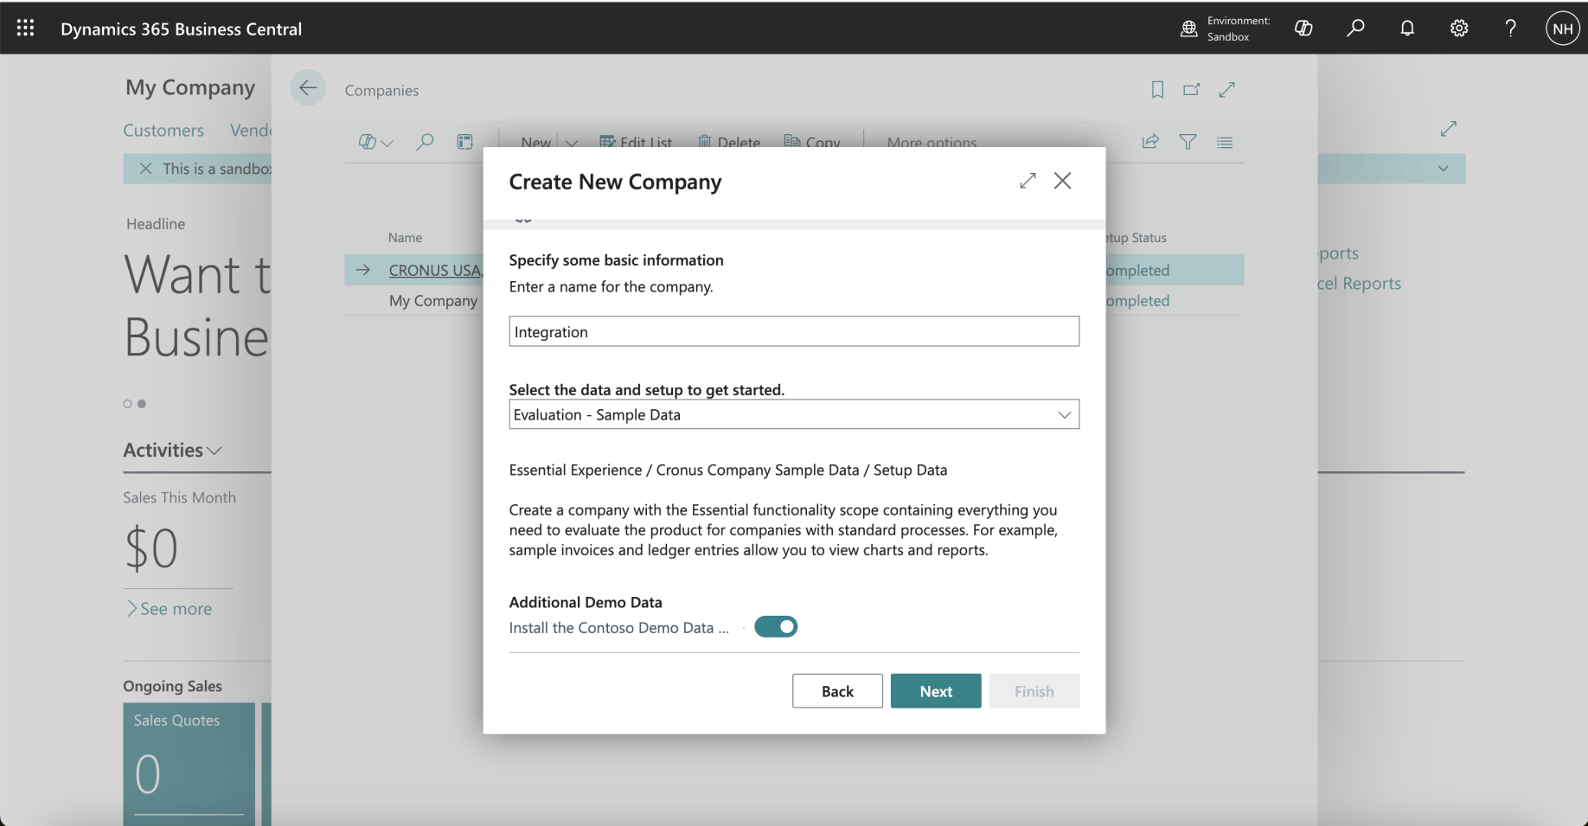
Task: Open the NH user account avatar
Action: (1562, 29)
